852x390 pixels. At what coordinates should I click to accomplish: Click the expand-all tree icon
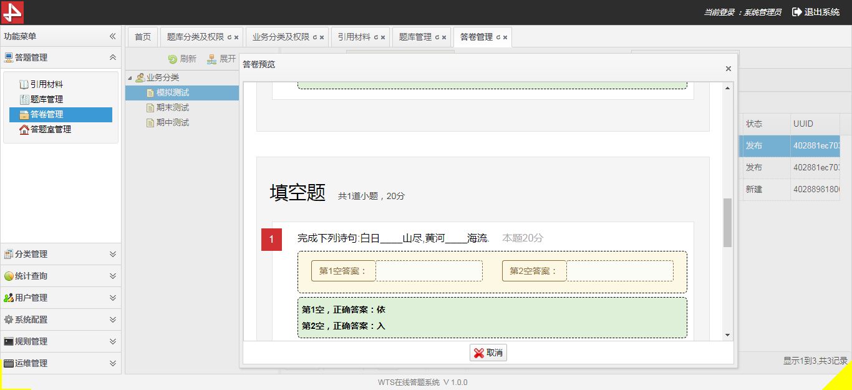click(x=212, y=59)
